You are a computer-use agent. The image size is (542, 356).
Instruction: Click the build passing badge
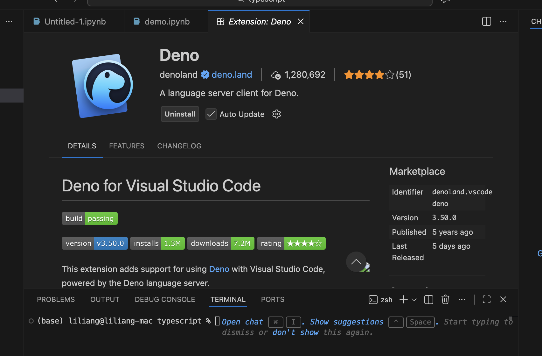[90, 218]
